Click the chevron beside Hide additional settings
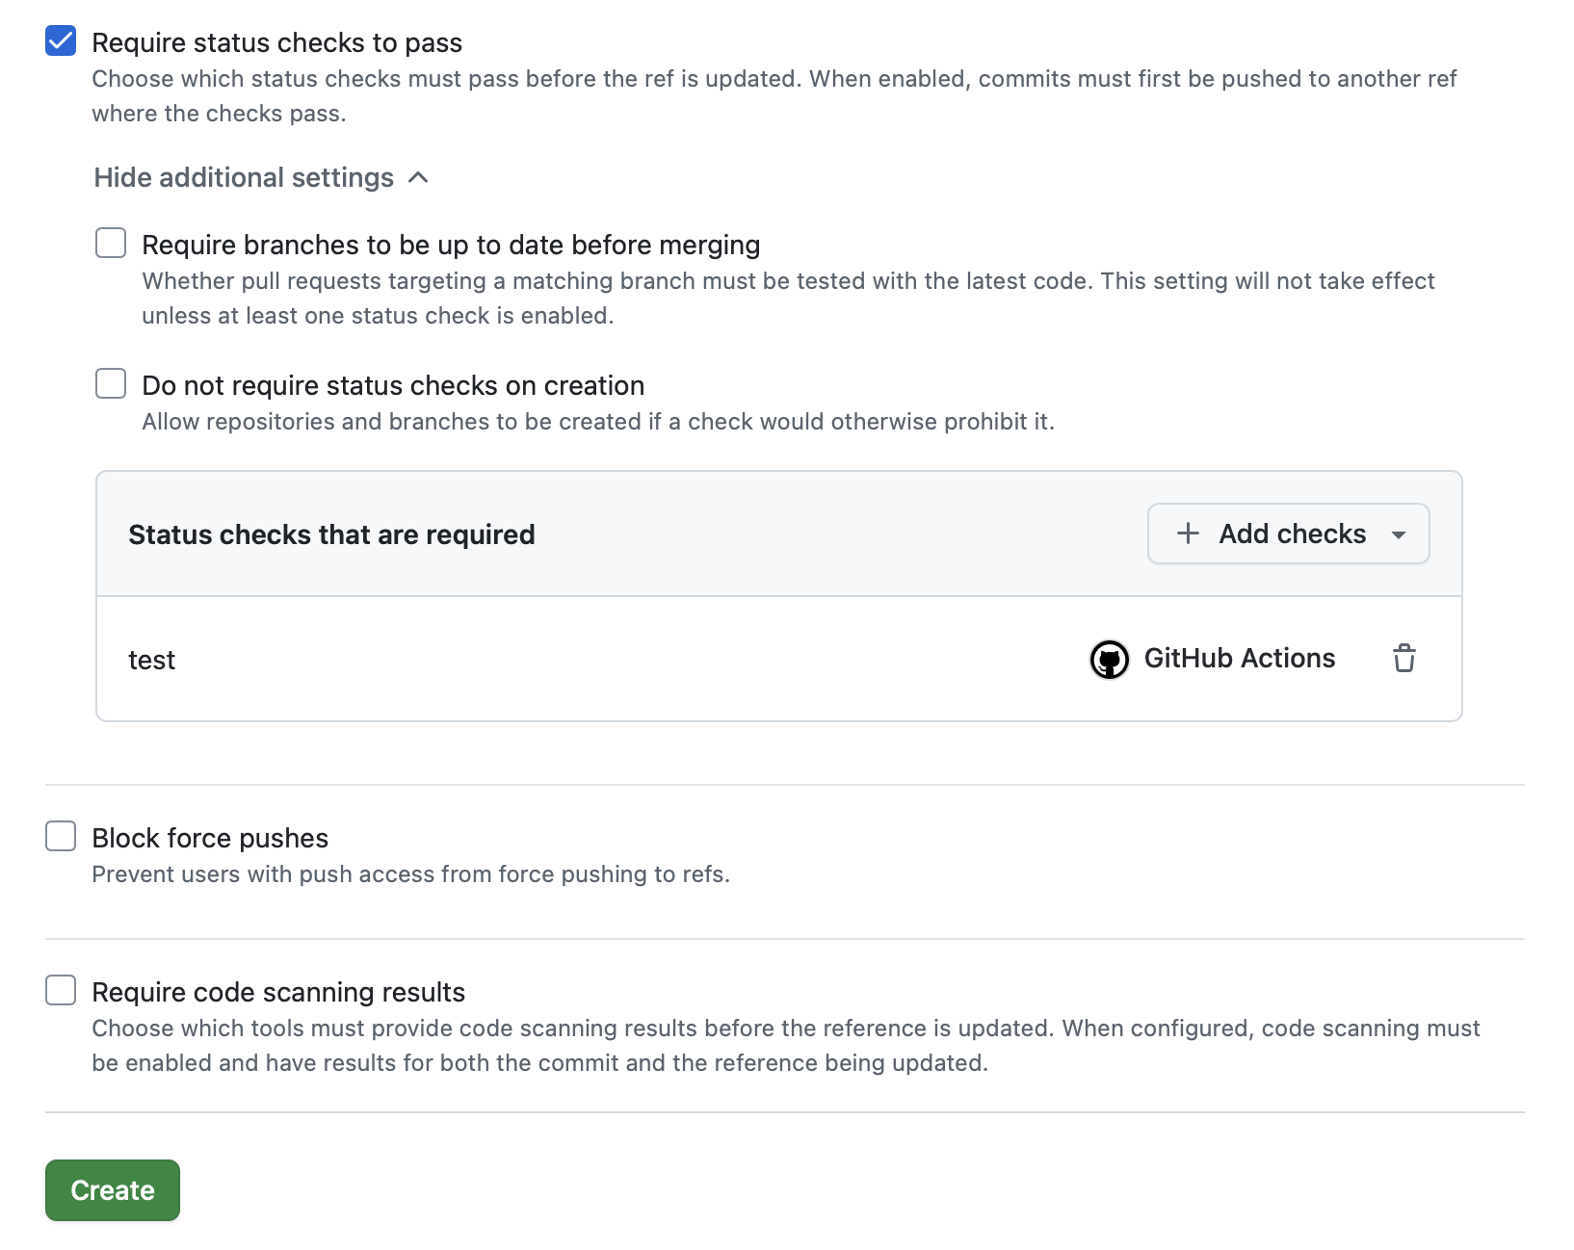Image resolution: width=1574 pixels, height=1250 pixels. click(418, 177)
